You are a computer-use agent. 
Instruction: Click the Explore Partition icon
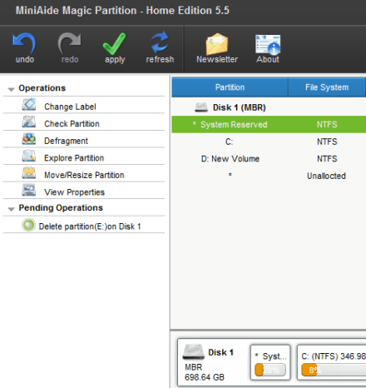click(29, 156)
